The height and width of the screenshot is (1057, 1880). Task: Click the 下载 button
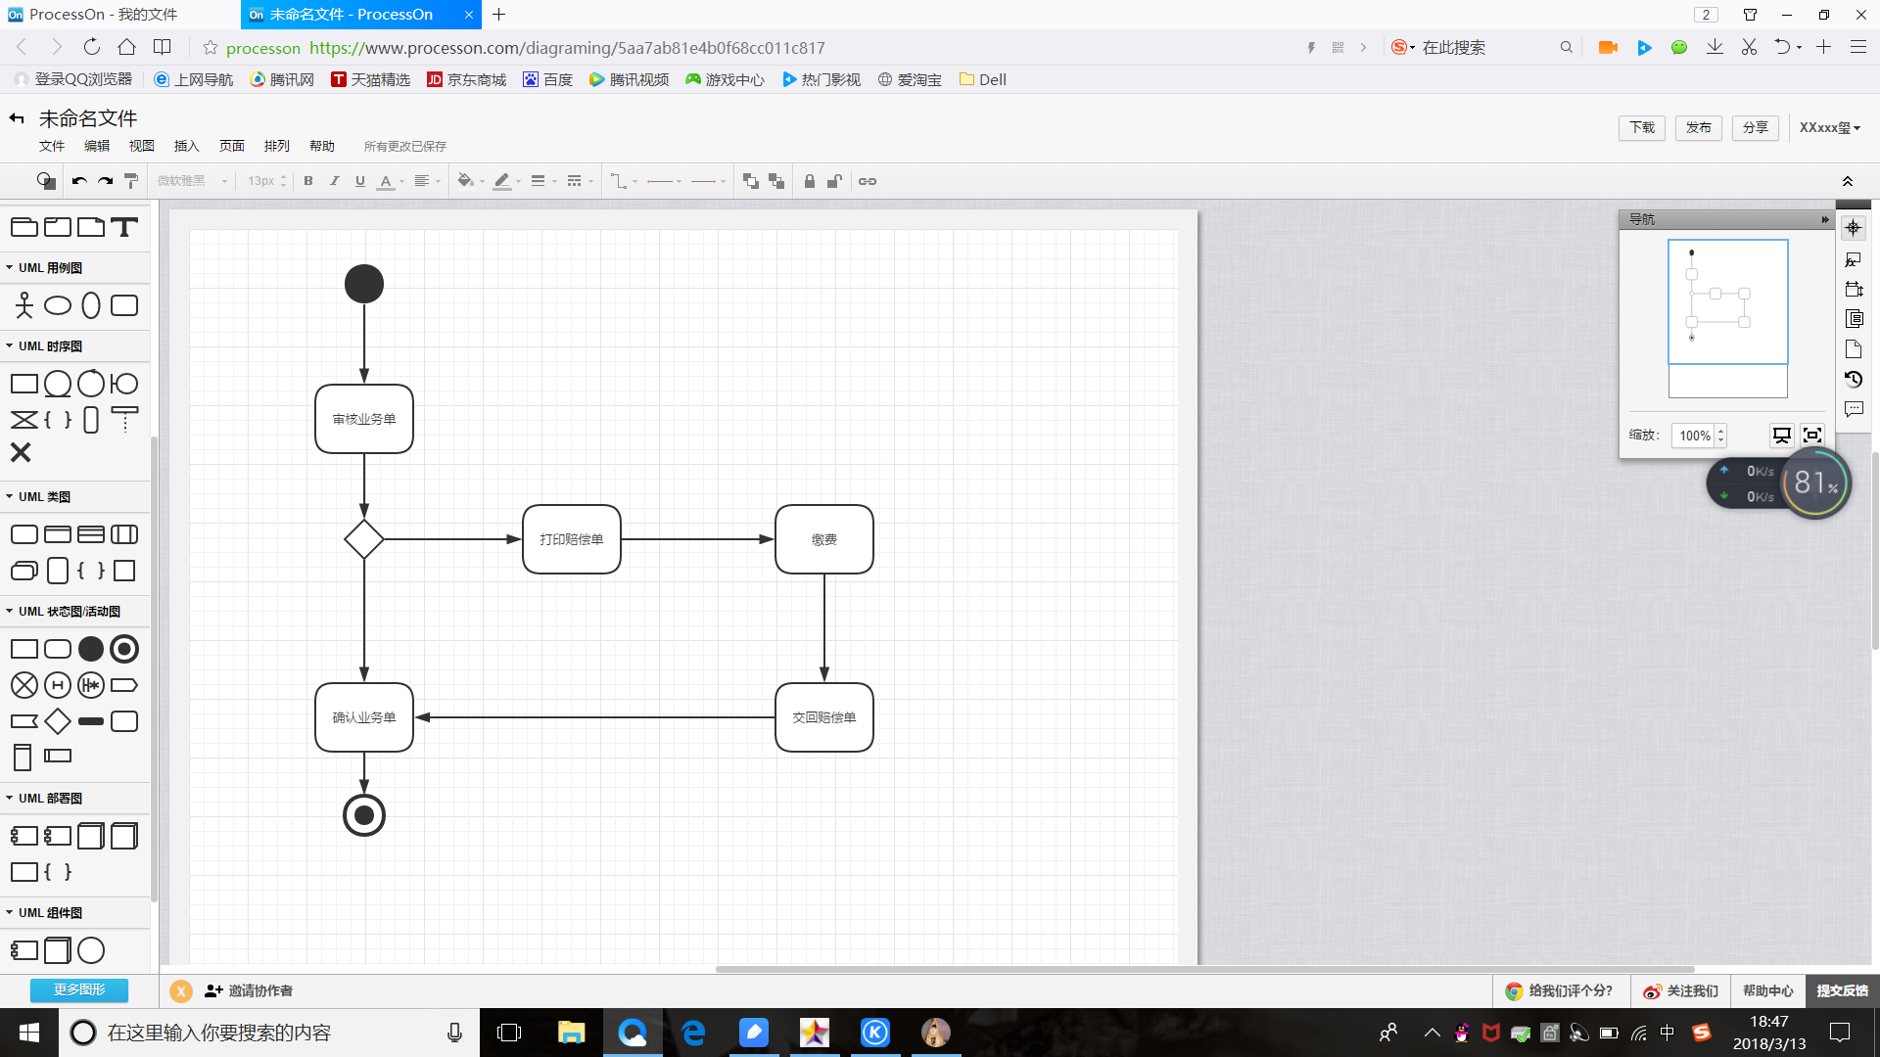1642,128
